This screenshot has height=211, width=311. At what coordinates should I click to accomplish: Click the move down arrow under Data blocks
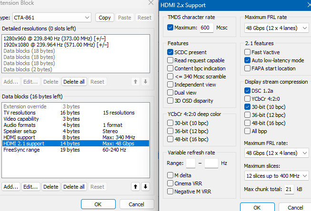[145, 187]
